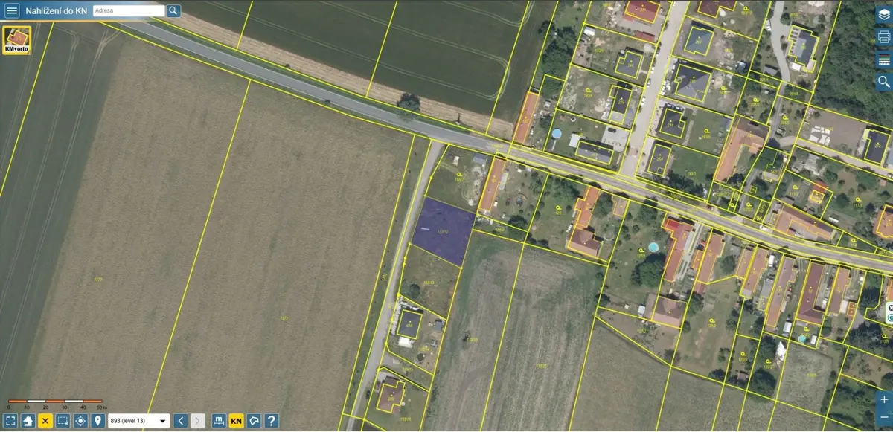The width and height of the screenshot is (893, 432).
Task: Click the Adresa search input field
Action: point(129,11)
